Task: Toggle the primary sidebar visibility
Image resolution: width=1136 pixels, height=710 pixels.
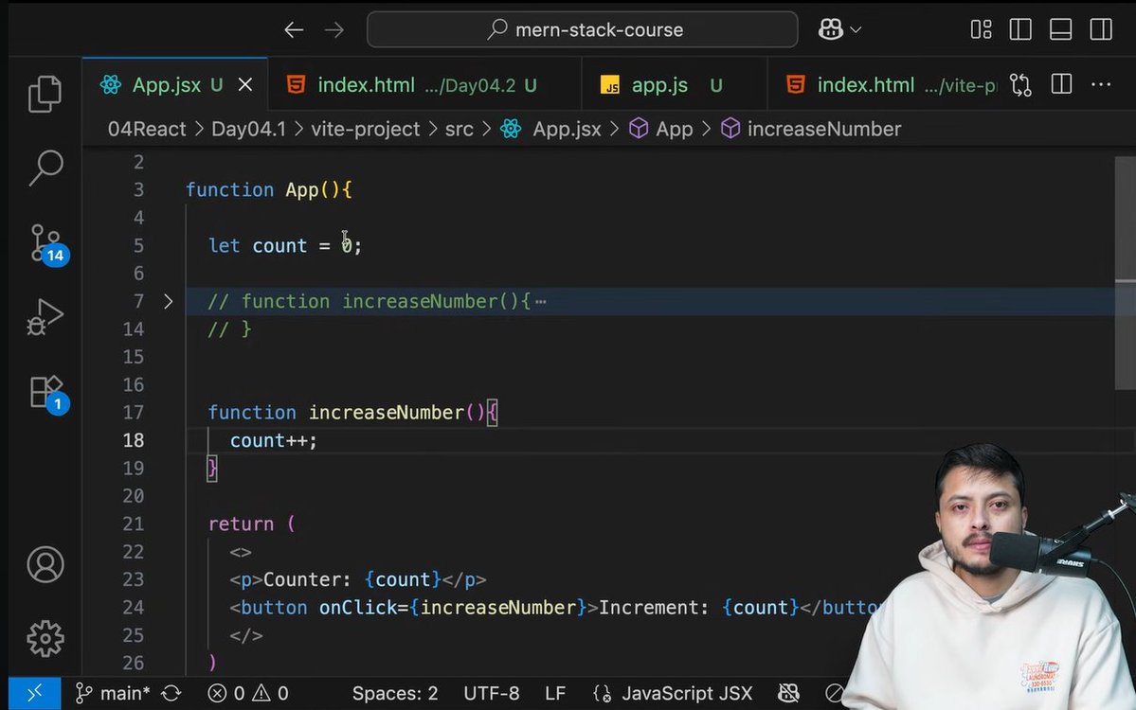Action: click(1020, 29)
